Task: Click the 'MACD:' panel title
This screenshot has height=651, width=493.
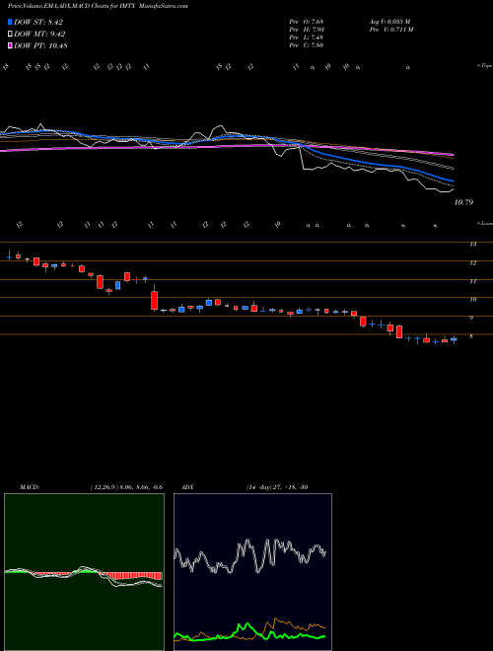Action: click(30, 487)
